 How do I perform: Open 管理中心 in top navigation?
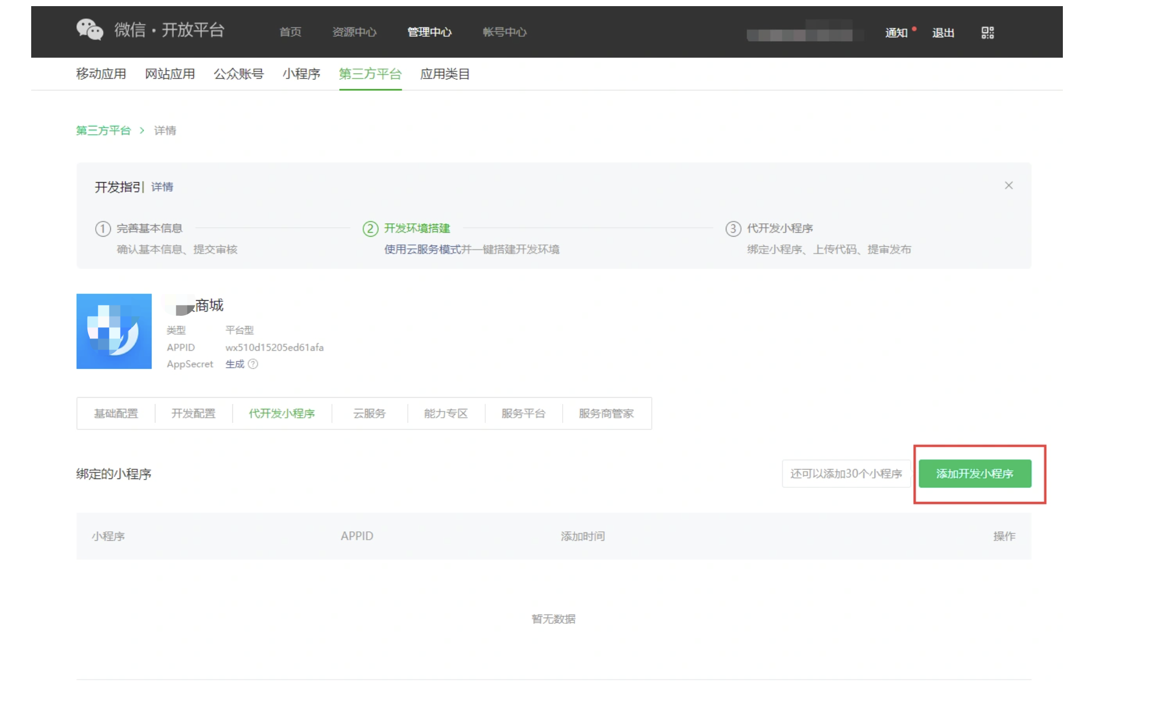pyautogui.click(x=429, y=32)
